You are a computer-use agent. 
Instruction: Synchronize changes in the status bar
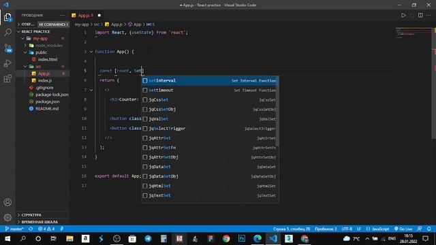[x=31, y=229]
